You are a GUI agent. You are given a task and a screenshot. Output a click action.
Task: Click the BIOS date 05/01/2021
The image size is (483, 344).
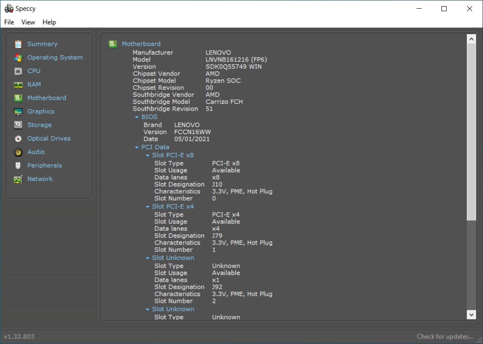point(192,139)
